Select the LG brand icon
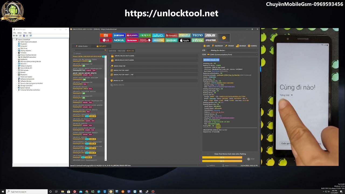345x194 pixels. click(106, 40)
